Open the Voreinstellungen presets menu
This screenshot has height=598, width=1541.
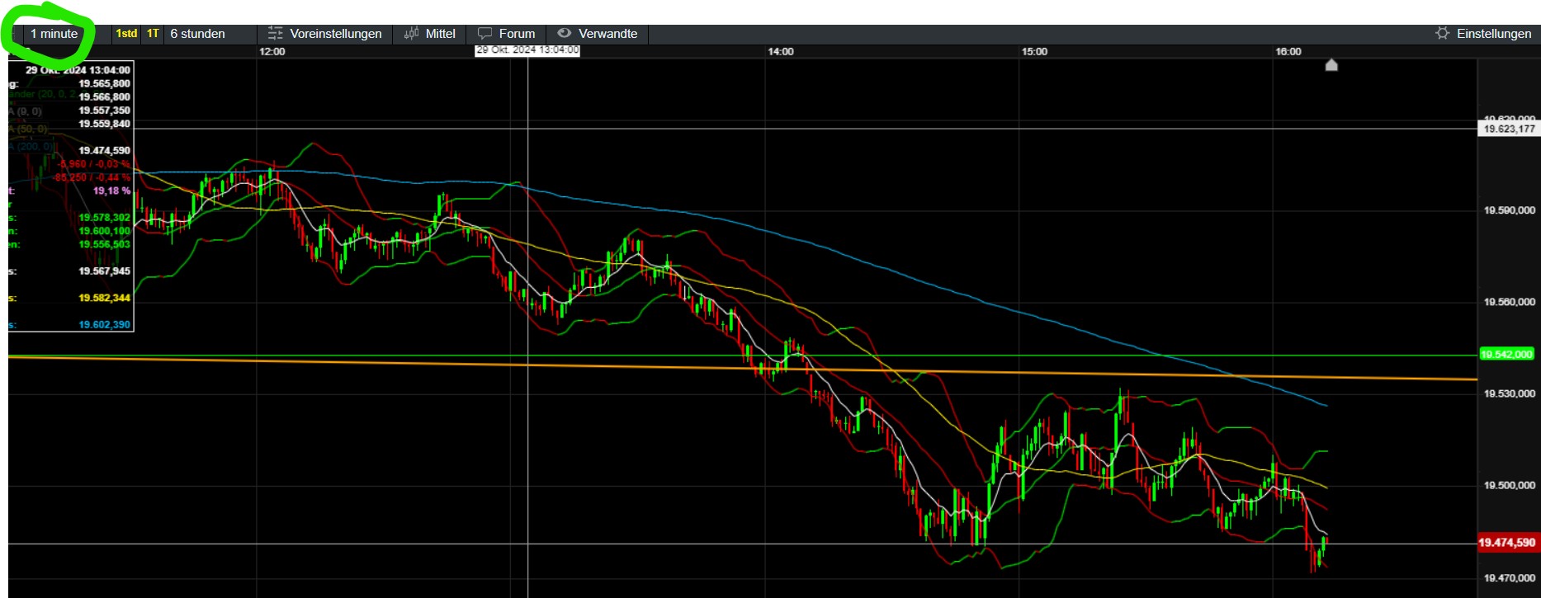coord(325,34)
